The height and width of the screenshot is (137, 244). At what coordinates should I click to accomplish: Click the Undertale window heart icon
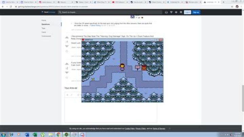click(83, 40)
